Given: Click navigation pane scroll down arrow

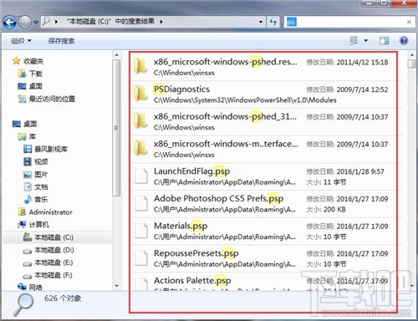Looking at the screenshot, I should pyautogui.click(x=117, y=286).
